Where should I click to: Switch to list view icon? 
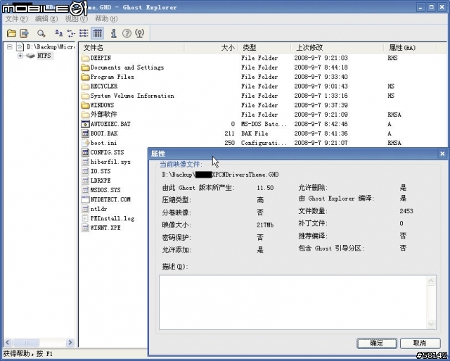coord(84,33)
